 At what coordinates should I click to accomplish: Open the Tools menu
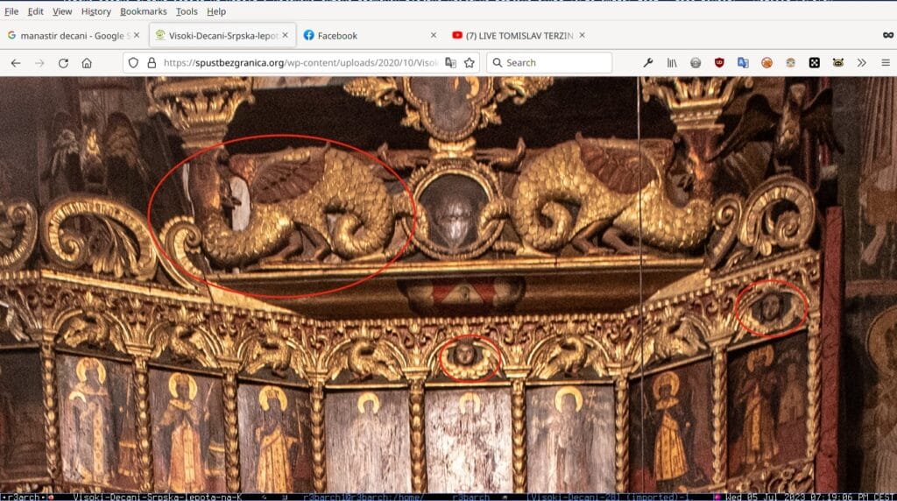coord(187,11)
